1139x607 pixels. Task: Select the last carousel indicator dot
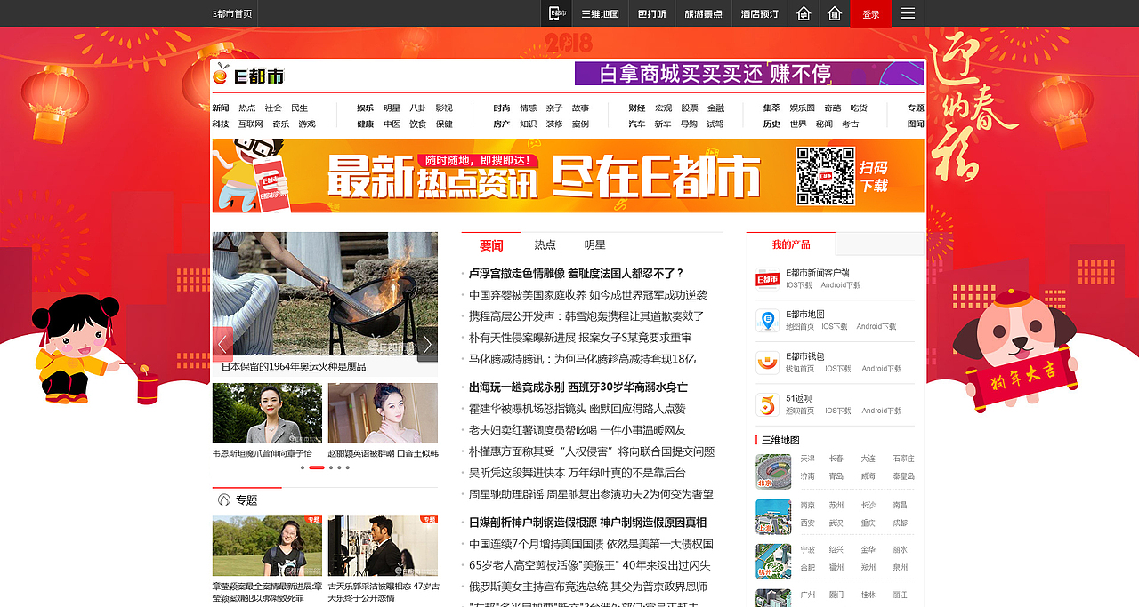tap(347, 467)
